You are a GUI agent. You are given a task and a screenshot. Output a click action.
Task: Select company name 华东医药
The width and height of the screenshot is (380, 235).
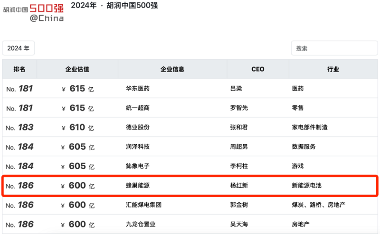point(138,89)
